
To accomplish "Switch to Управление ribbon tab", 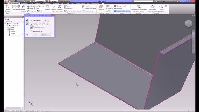I will pos(56,3).
